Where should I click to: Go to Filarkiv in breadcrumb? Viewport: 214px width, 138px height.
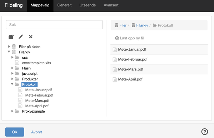coord(142,25)
